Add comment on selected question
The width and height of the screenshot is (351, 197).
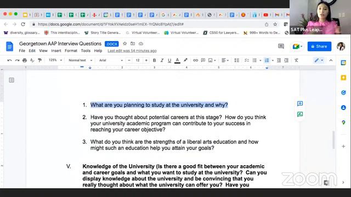coord(300,103)
